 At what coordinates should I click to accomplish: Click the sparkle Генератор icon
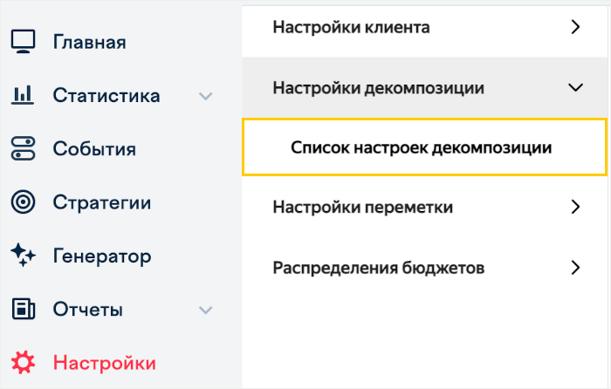23,256
